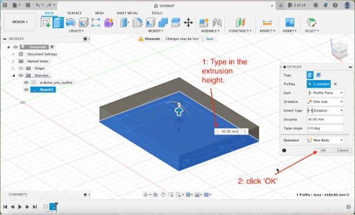Click the Offset Plane construct icon
The image size is (355, 215).
tap(240, 22)
